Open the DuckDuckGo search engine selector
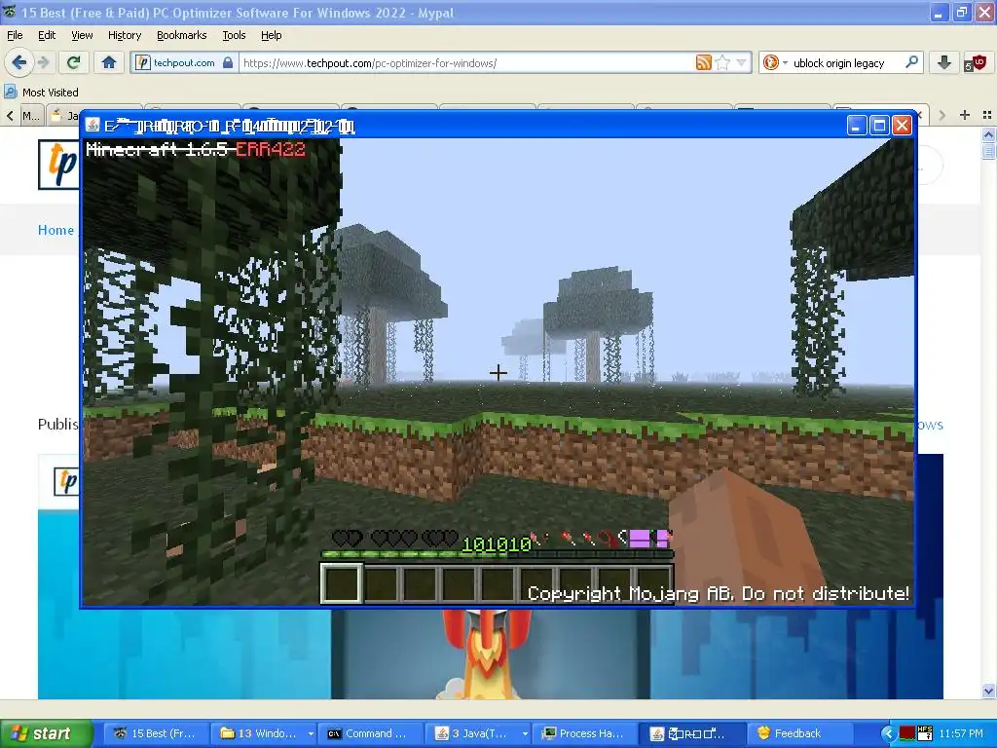The width and height of the screenshot is (997, 748). point(774,62)
